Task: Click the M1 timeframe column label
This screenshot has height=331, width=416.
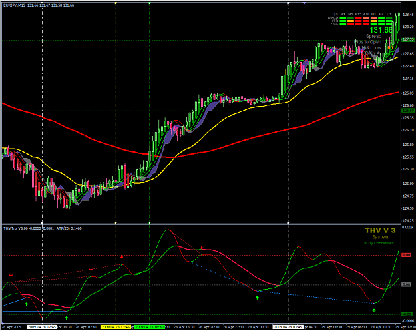Action: tap(343, 14)
